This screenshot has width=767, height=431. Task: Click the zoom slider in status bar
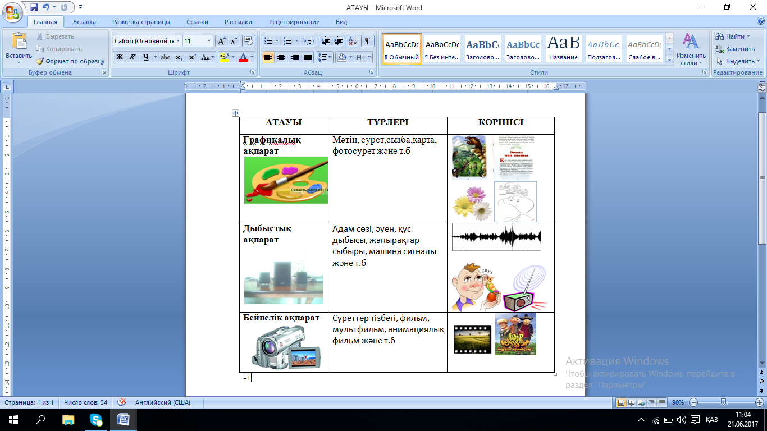pos(724,402)
